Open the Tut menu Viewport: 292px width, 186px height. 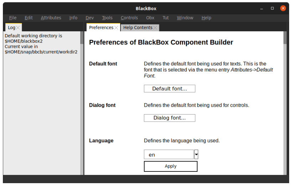point(165,18)
